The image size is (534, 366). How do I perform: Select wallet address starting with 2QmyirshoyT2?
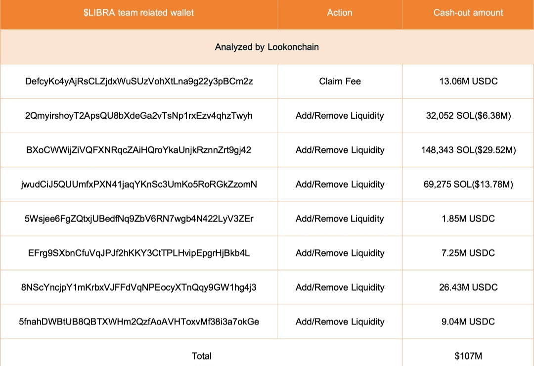click(138, 116)
